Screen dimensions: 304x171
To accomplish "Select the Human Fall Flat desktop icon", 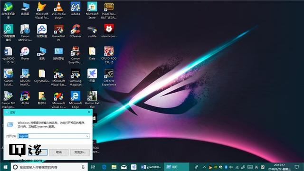I will [x=92, y=99].
